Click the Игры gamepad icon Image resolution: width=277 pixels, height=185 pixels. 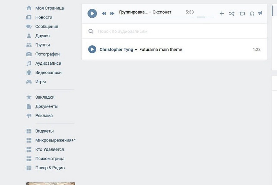tap(29, 82)
